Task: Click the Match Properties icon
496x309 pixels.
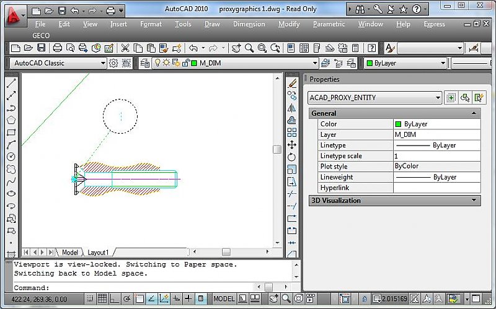Action: 164,48
